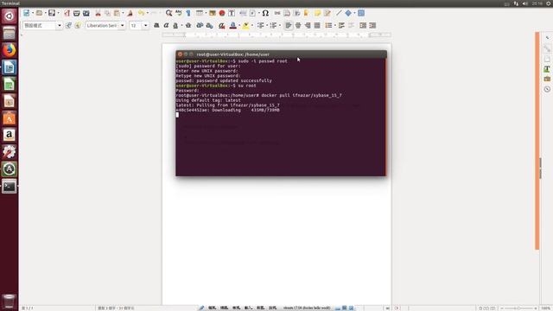Expand the Liberation Serif font name dropdown
Image resolution: width=553 pixels, height=311 pixels.
(123, 25)
